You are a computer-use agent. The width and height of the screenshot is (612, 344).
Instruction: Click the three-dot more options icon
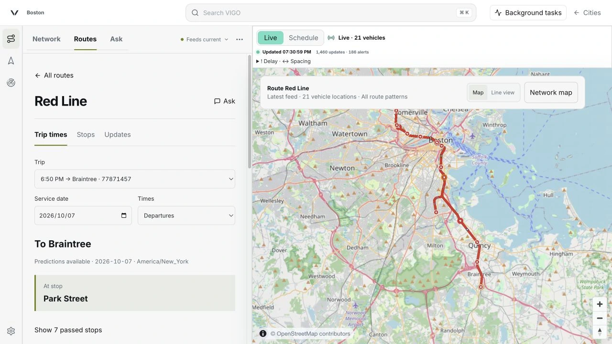click(x=240, y=39)
